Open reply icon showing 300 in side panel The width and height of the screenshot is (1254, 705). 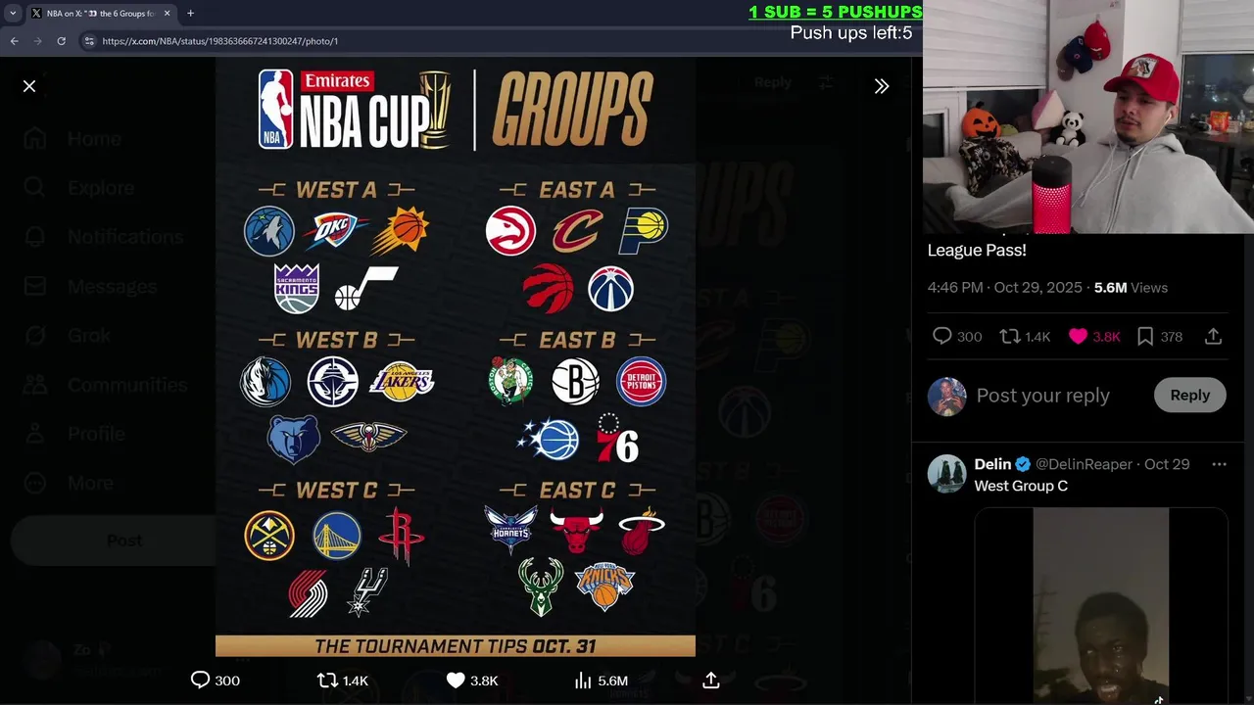957,337
